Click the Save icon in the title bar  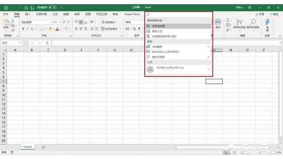pos(6,8)
